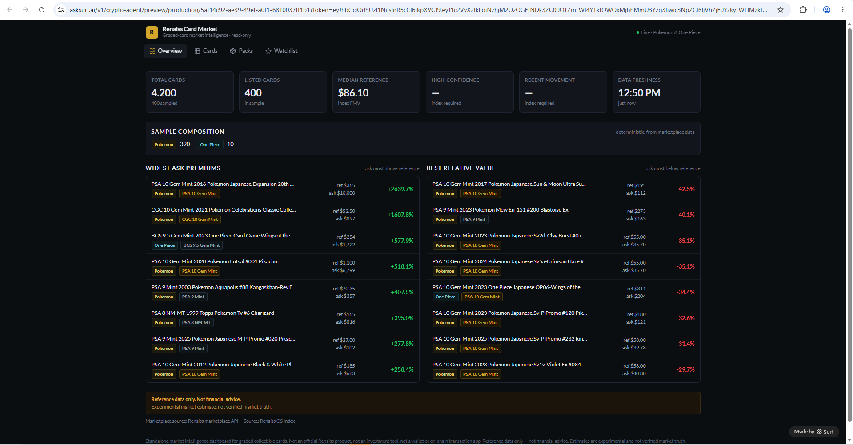Viewport: 853px width, 445px height.
Task: Open the CGC 10 Celebrations Classic Collection row
Action: (x=283, y=215)
